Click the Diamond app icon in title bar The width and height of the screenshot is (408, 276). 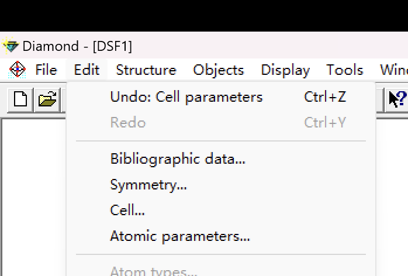pos(10,46)
